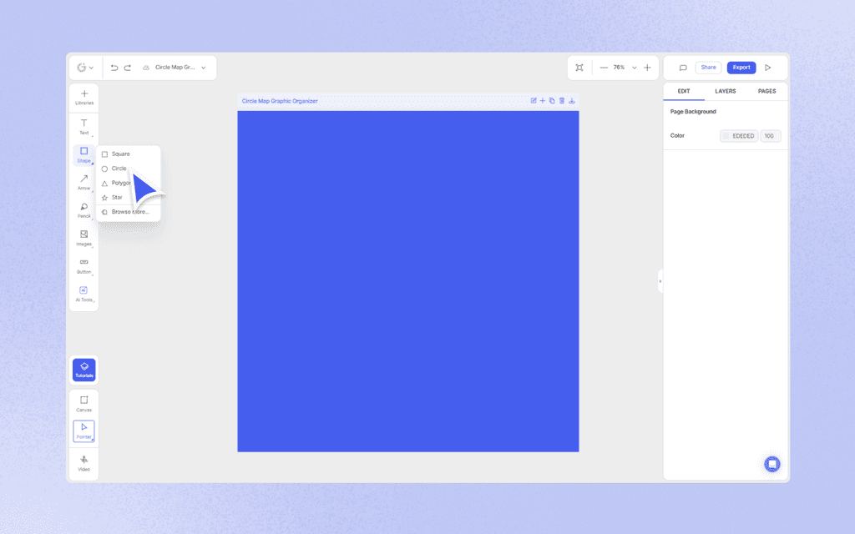Open the Video tool
Screen dimensions: 855x534
click(83, 463)
